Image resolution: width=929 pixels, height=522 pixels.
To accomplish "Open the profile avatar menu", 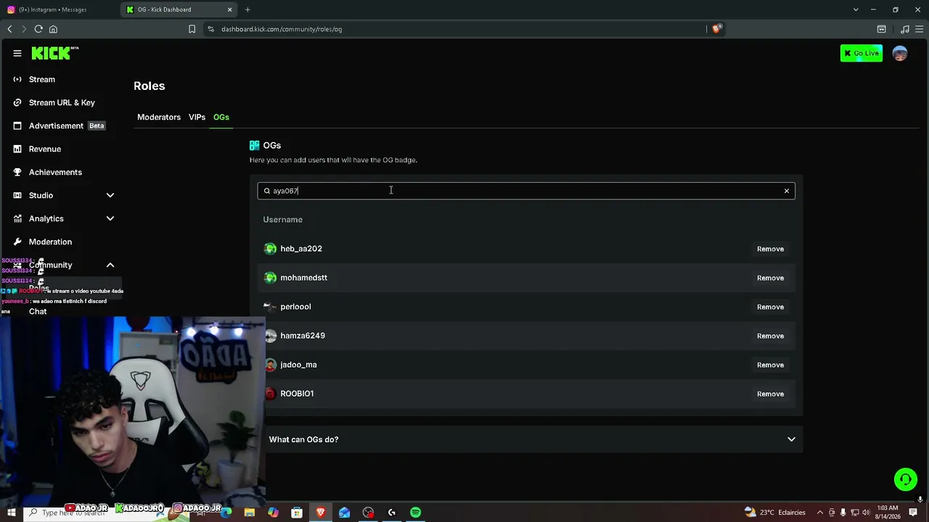I will (x=900, y=53).
